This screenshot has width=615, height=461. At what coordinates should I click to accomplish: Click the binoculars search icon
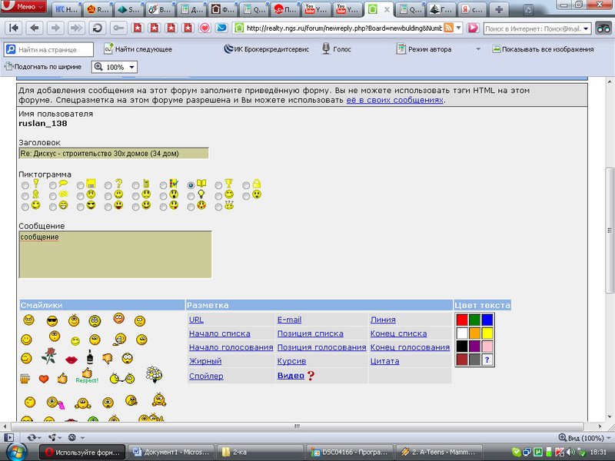[603, 28]
